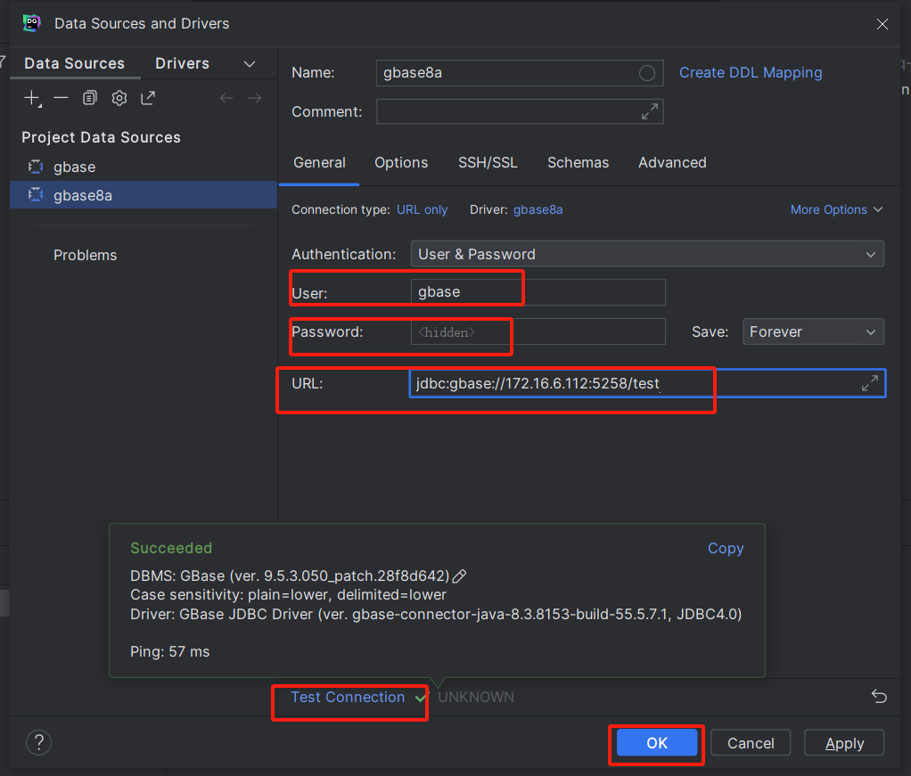The width and height of the screenshot is (911, 776).
Task: Open the Options tab
Action: pos(401,163)
